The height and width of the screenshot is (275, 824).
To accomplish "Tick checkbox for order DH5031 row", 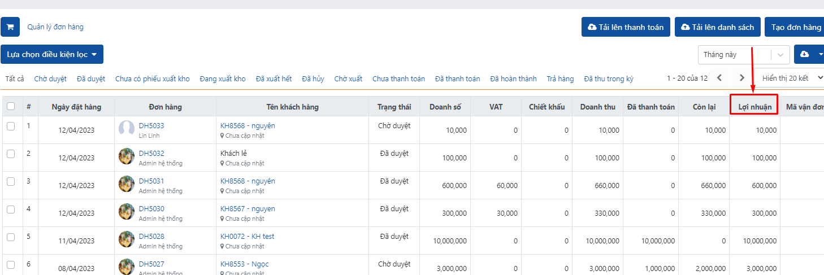I will coord(11,182).
